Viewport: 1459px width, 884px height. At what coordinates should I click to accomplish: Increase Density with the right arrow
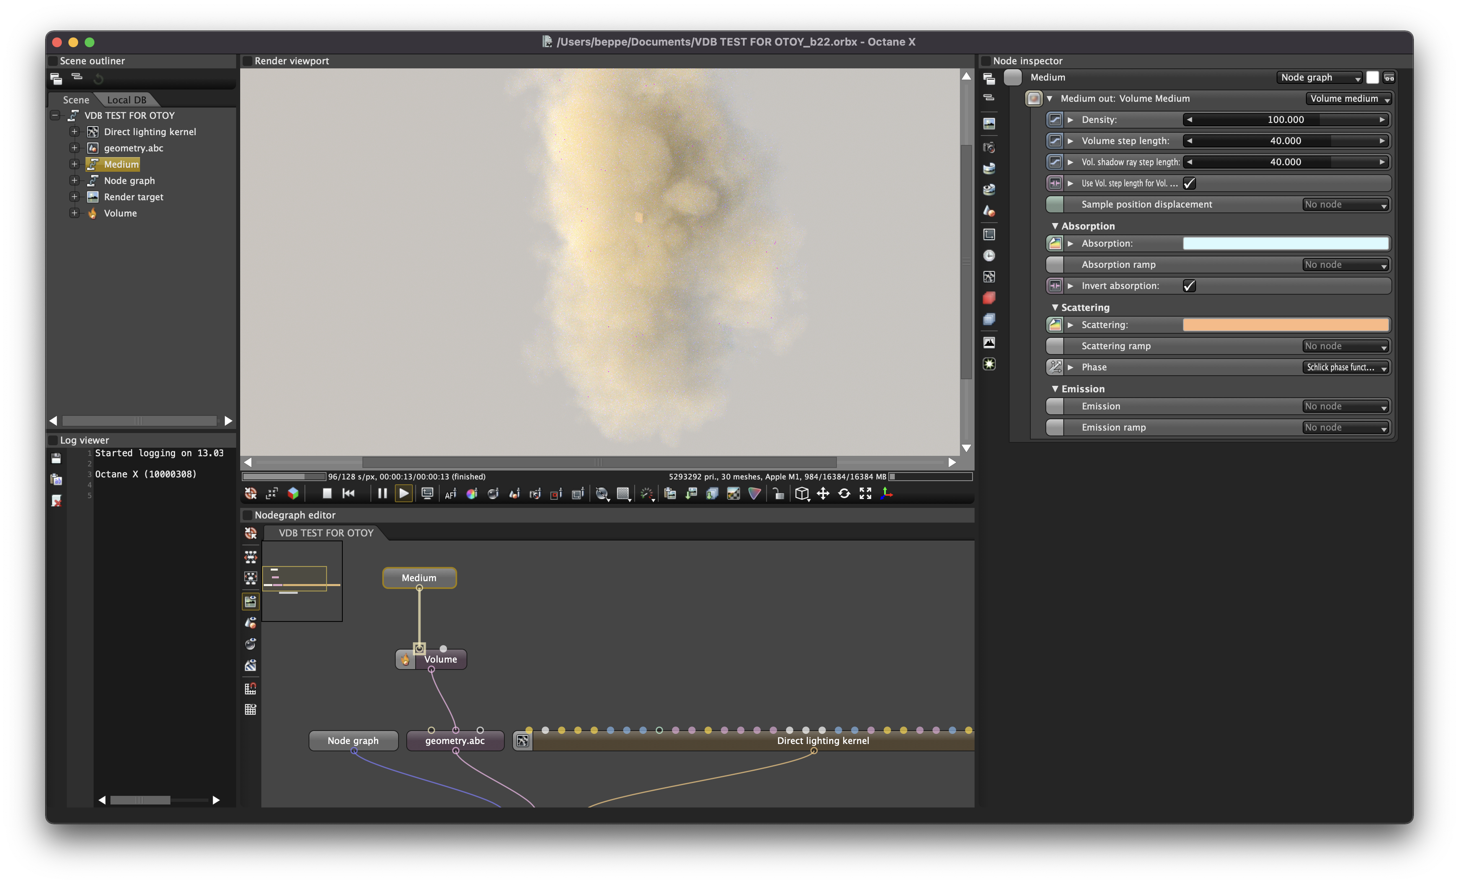(x=1382, y=120)
